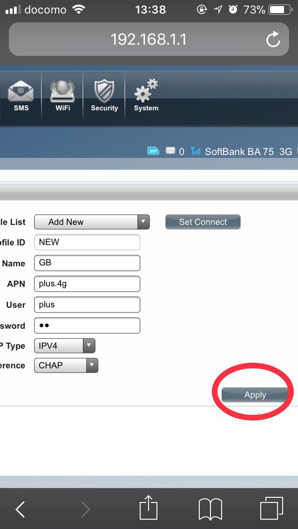Viewport: 298px width, 529px height.
Task: Tap the Name field containing GB
Action: point(87,263)
